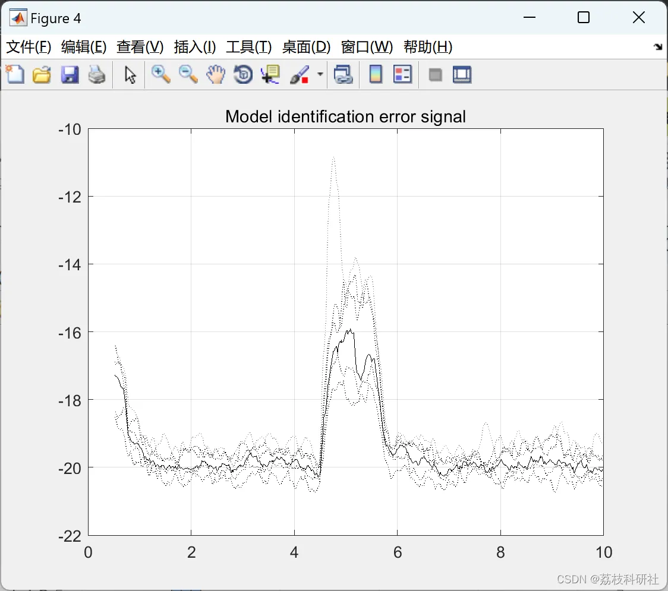Click the y-axis tick label -16
Image resolution: width=668 pixels, height=591 pixels.
click(70, 333)
